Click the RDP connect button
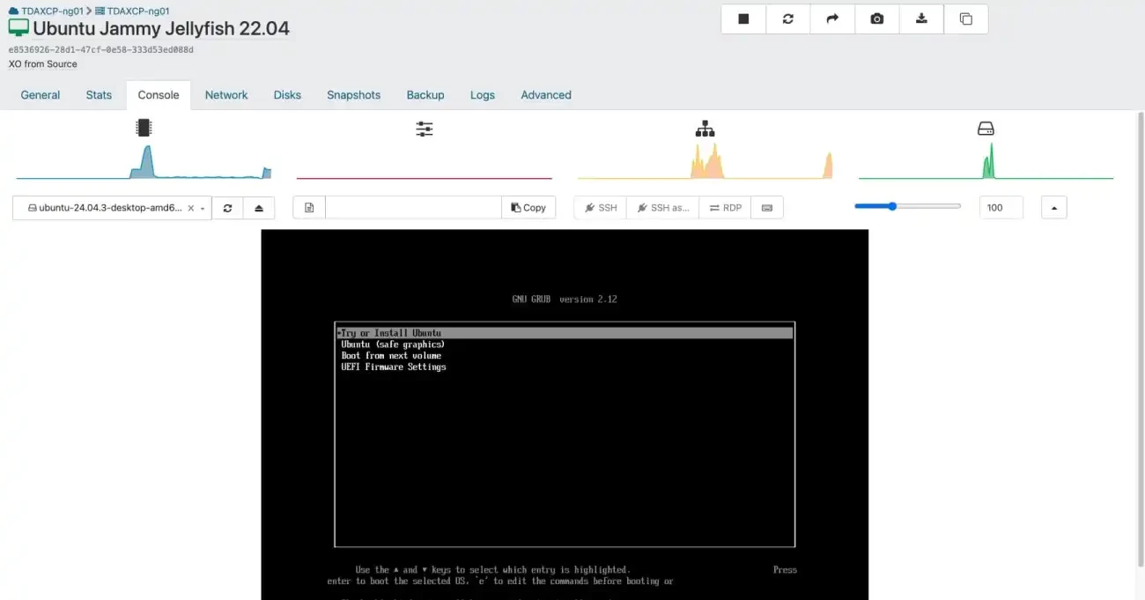 click(726, 208)
